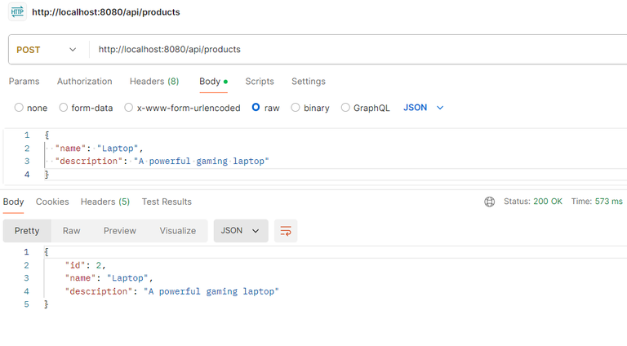
Task: Click the globe network icon near Status
Action: [x=490, y=202]
